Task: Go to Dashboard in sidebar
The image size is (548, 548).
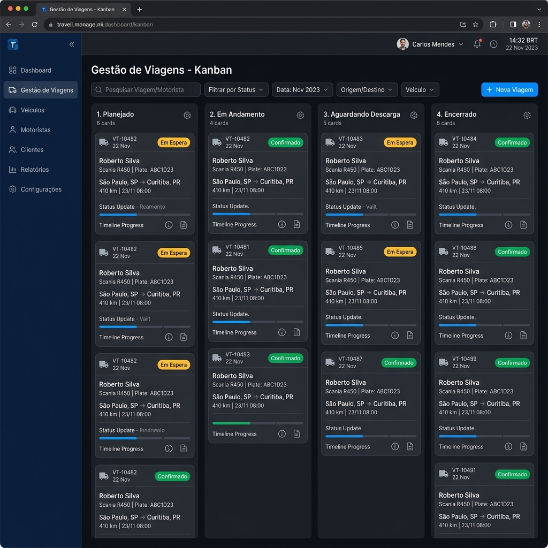Action: click(x=41, y=70)
